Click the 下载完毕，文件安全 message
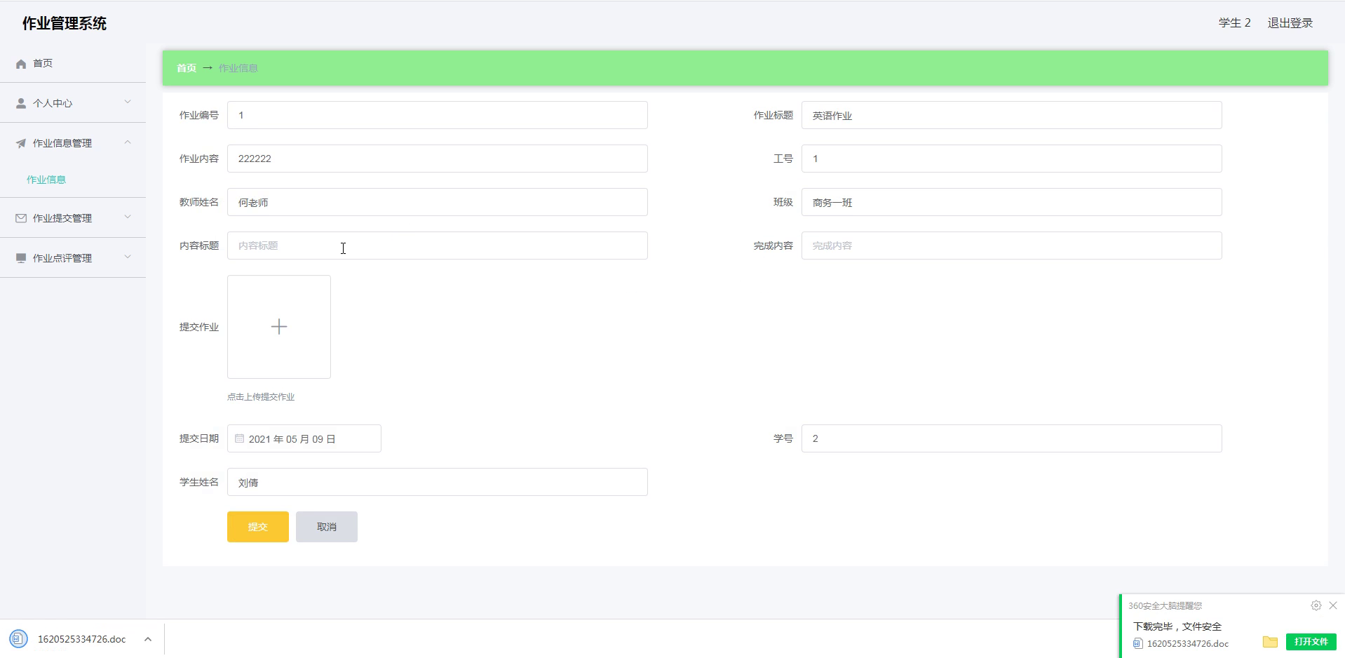Viewport: 1345px width, 658px height. (x=1177, y=626)
